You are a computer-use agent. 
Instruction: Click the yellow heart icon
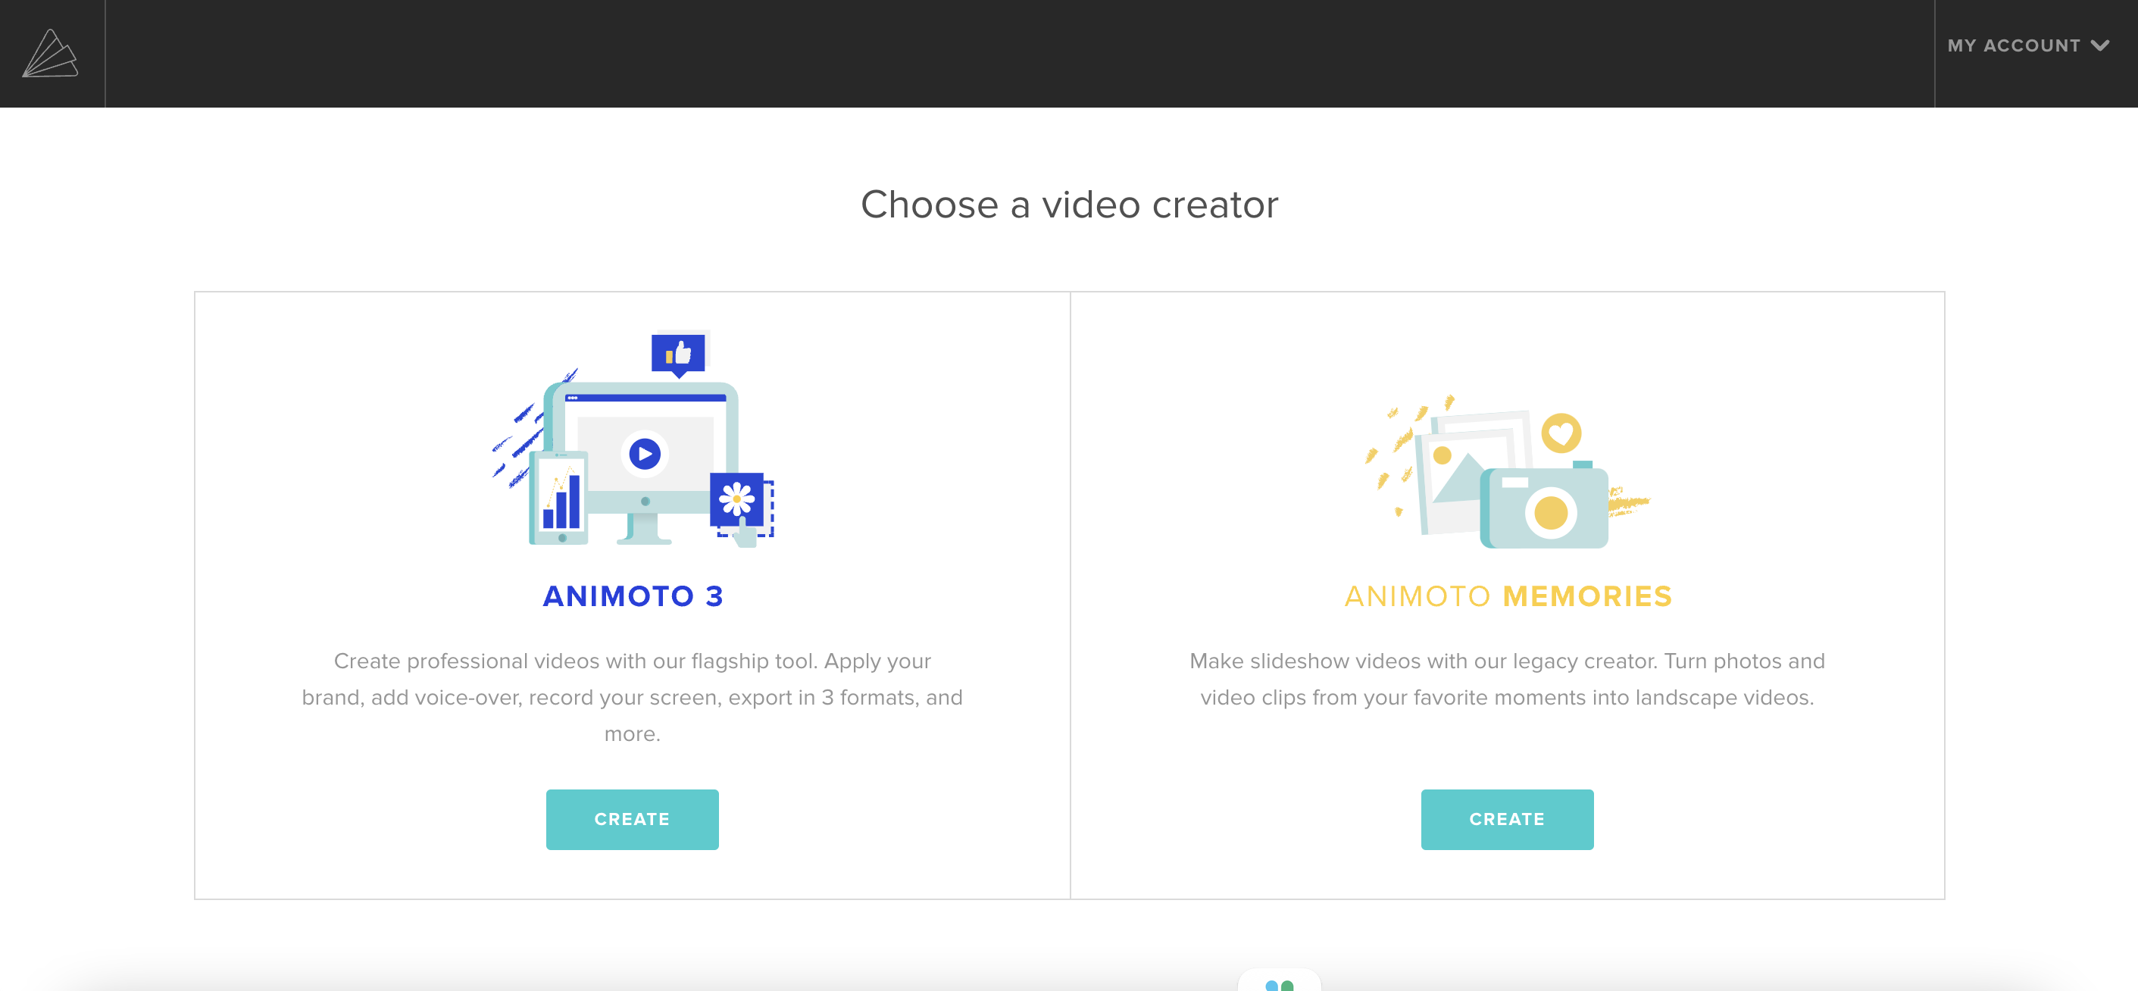click(1561, 433)
